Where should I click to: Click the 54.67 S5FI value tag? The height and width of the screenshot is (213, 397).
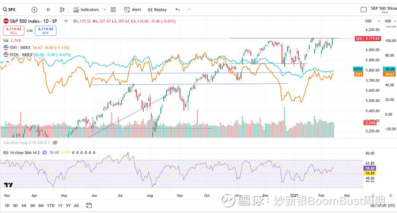point(390,74)
